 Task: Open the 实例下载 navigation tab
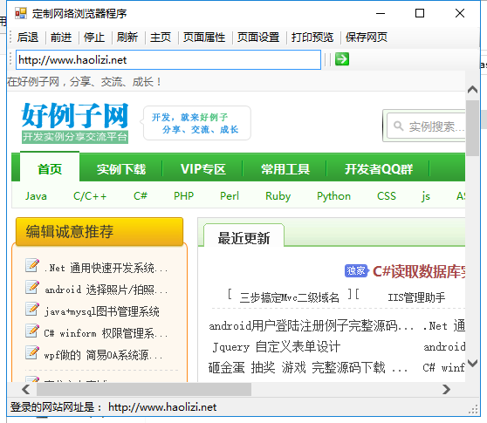[x=121, y=169]
